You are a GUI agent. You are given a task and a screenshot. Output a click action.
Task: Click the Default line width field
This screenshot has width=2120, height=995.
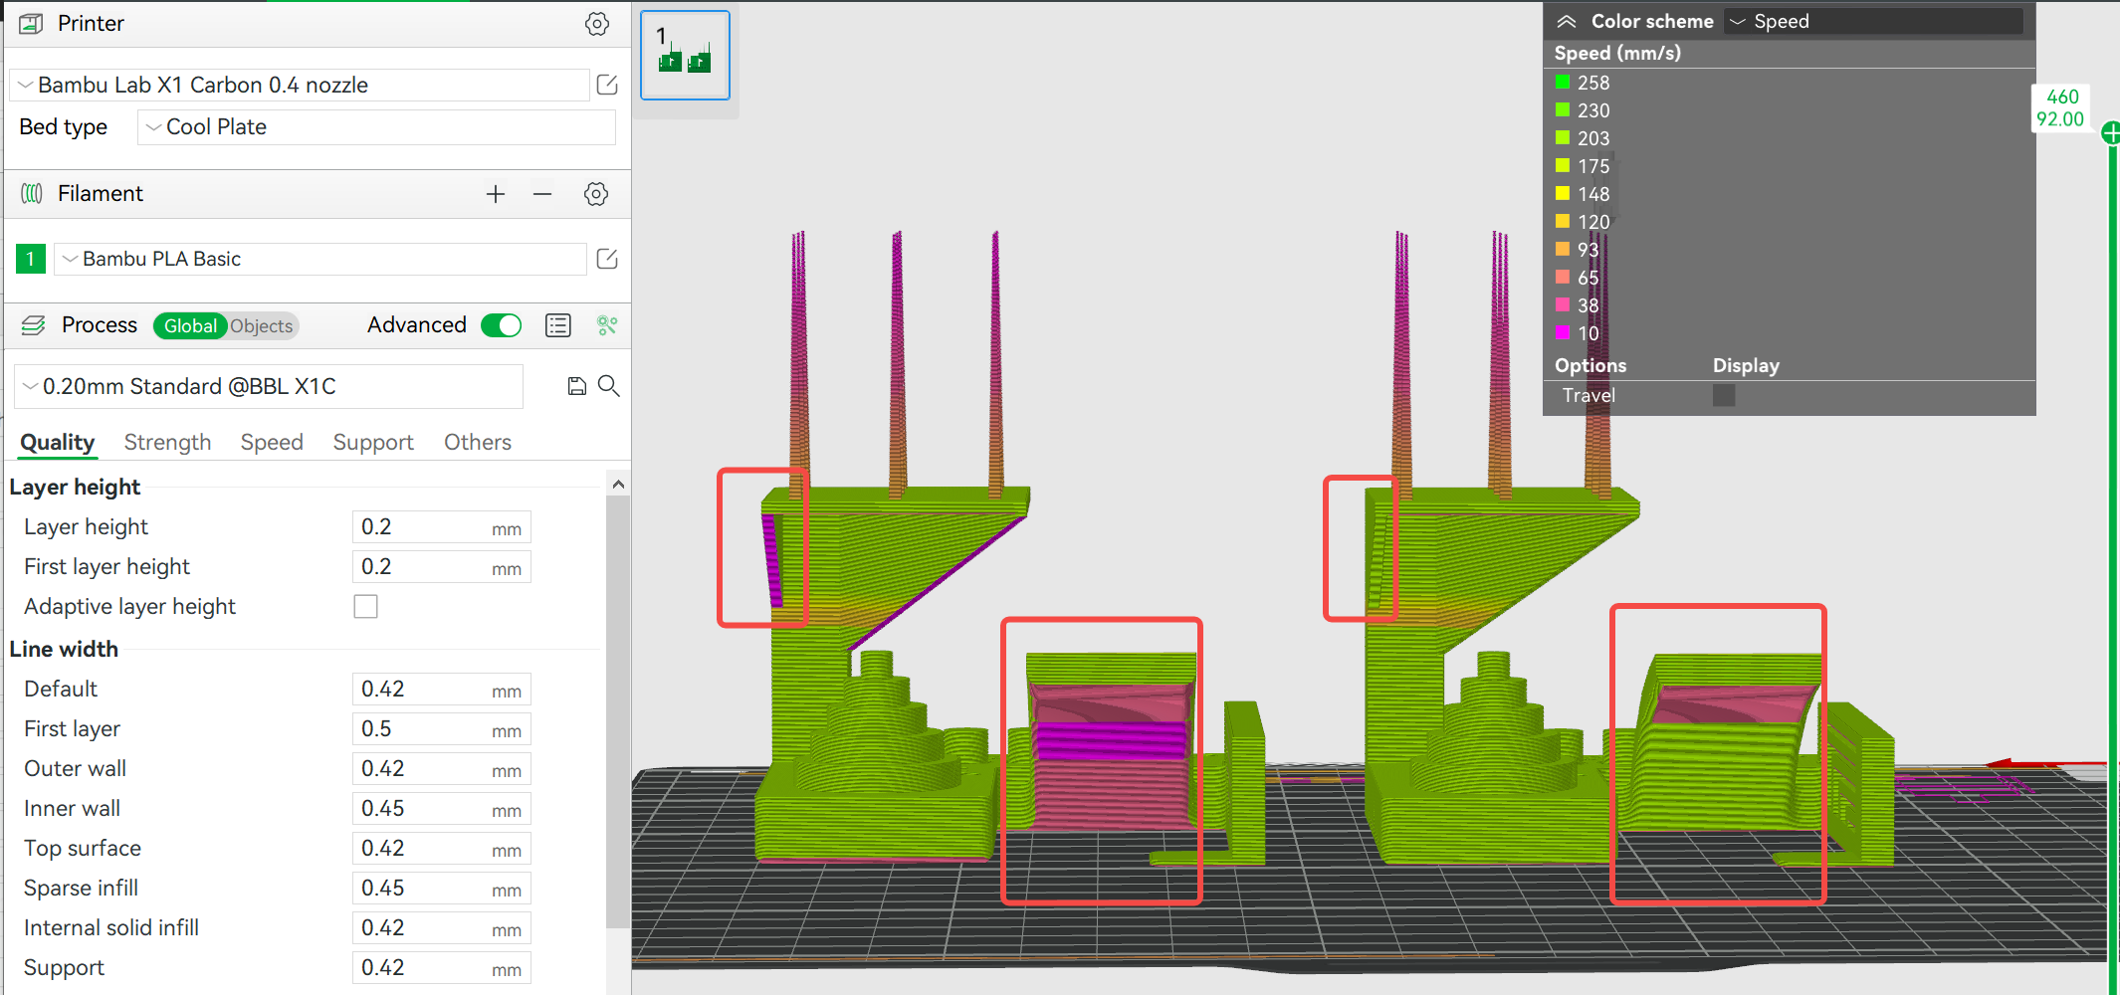point(442,690)
